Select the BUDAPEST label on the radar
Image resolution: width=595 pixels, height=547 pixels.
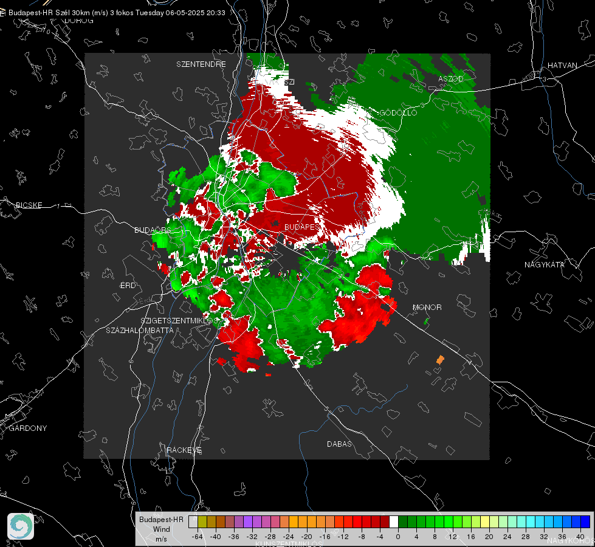(302, 227)
